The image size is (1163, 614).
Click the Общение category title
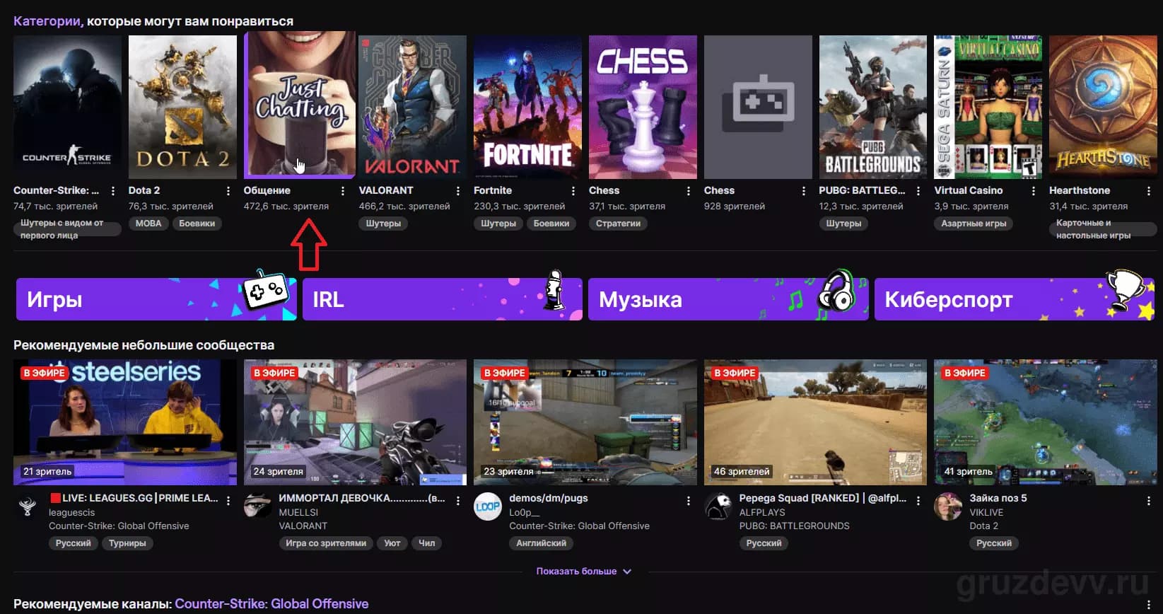(267, 190)
